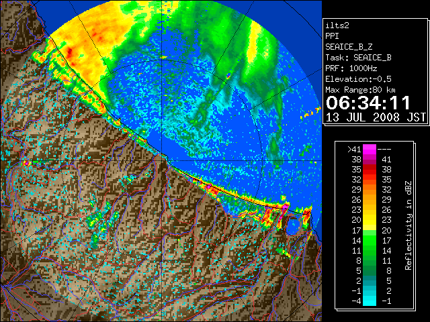The height and width of the screenshot is (322, 430).
Task: Click the '---' legend upper bound label
Action: click(x=384, y=150)
